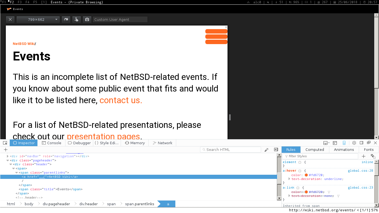Activate the element picker tool
The height and width of the screenshot is (213, 379).
5,143
